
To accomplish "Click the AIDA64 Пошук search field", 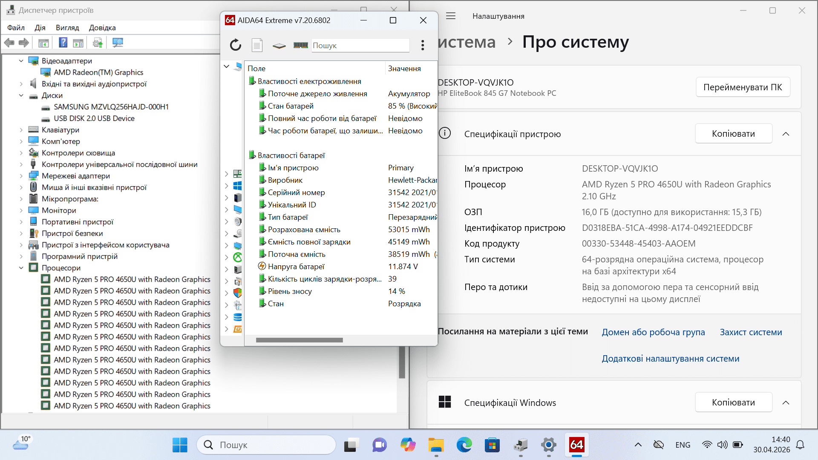I will click(360, 46).
